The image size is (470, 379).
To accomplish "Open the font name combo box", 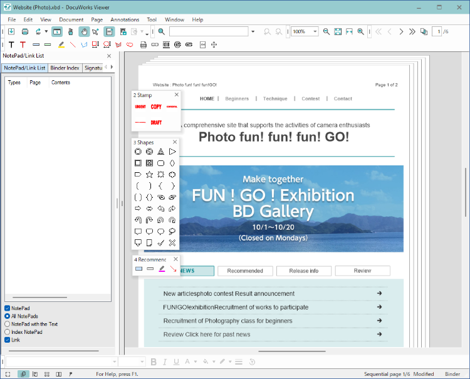I will [61, 362].
